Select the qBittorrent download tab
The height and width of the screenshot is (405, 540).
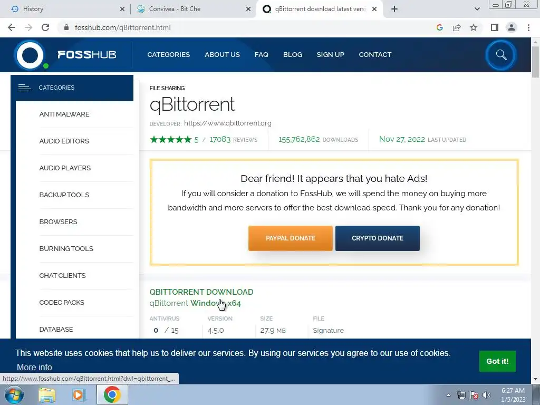click(320, 9)
